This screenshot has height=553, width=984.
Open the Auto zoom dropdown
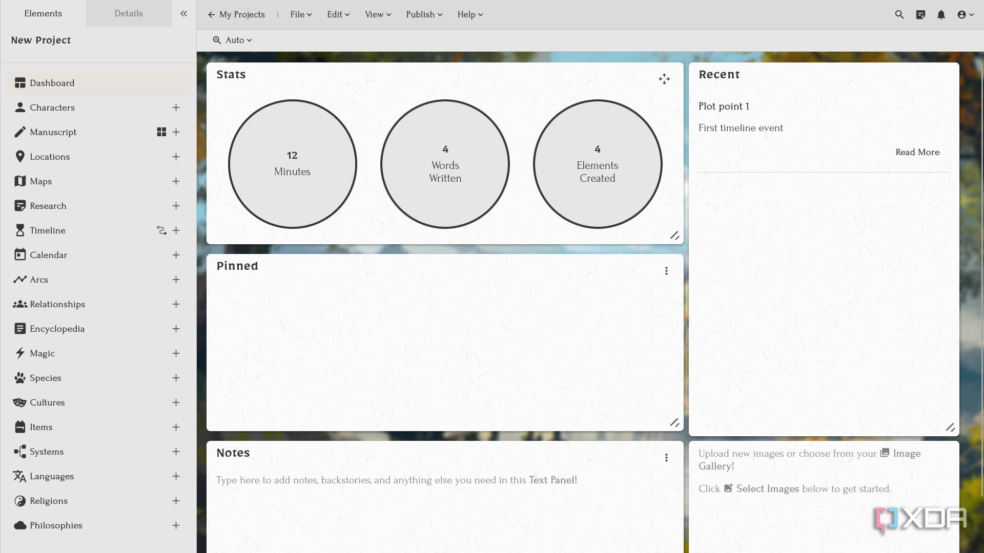233,40
